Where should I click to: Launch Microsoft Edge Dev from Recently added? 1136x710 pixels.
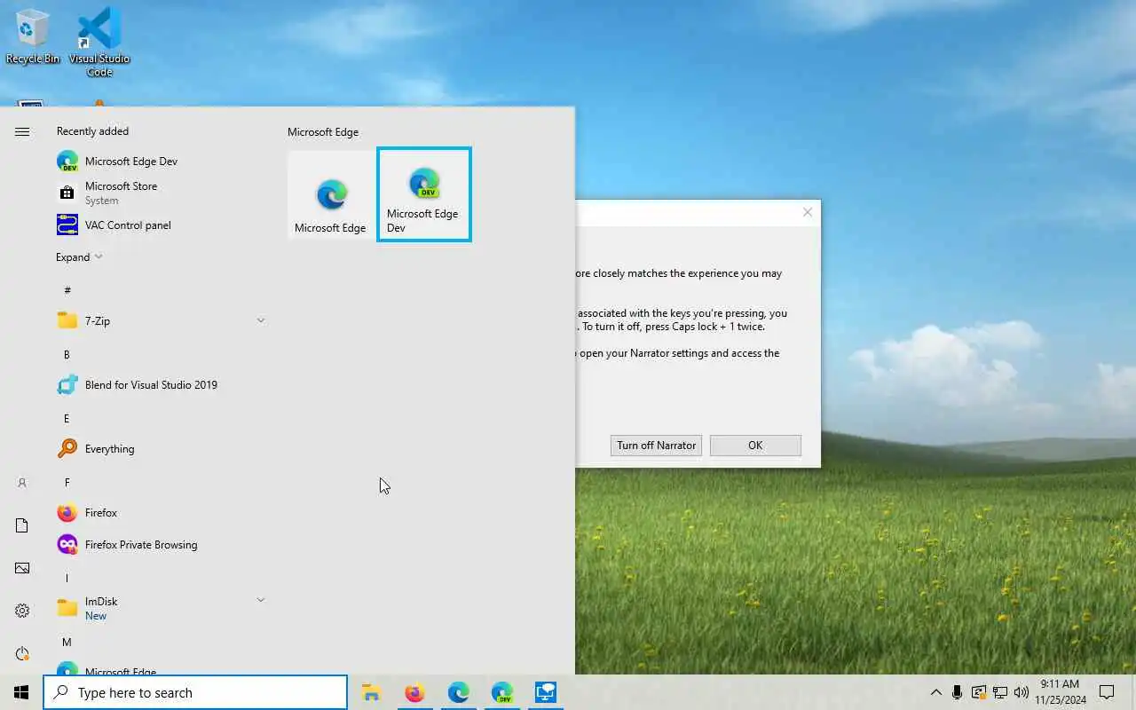160,162
